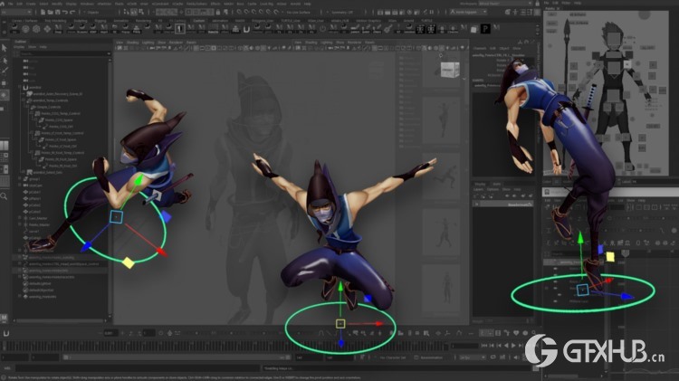Click the highlighted Rotate tool in toolbox

[x=5, y=95]
